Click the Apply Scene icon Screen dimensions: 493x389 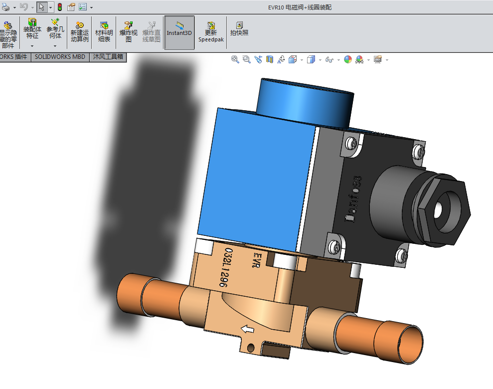(359, 59)
